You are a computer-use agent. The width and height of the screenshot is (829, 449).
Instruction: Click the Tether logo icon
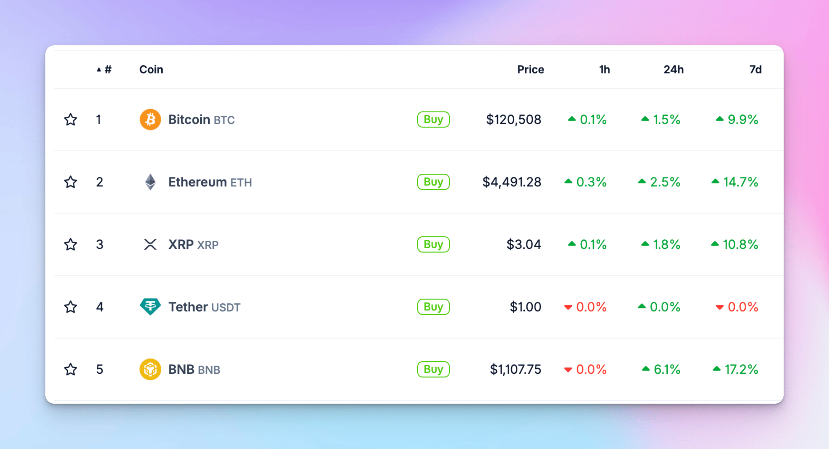coord(150,307)
